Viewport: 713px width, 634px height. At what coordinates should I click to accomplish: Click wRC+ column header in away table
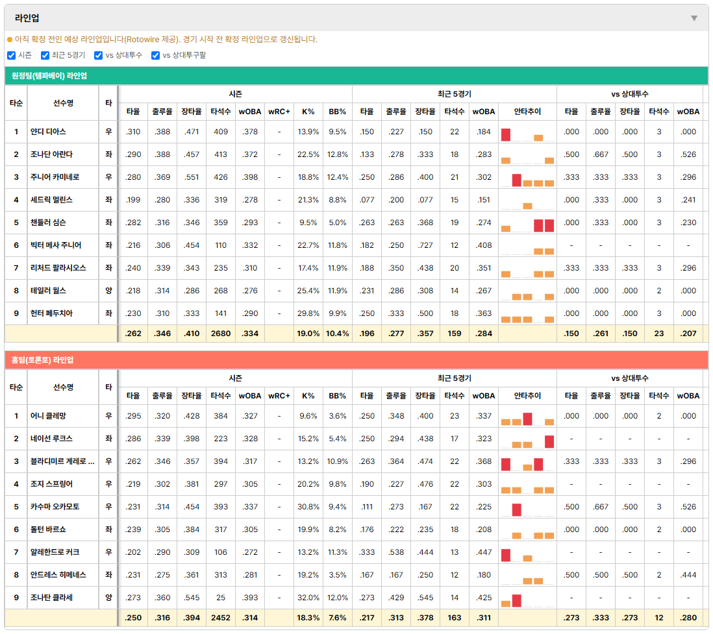(279, 112)
